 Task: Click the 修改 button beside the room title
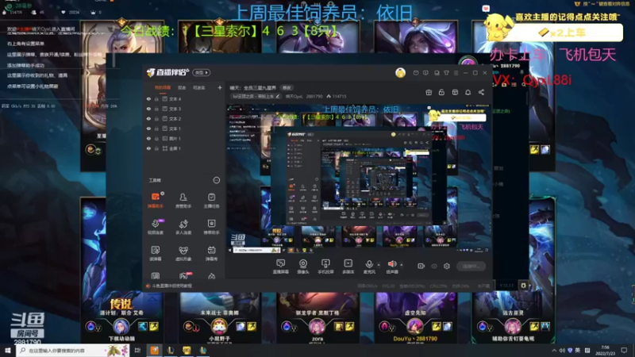(287, 87)
